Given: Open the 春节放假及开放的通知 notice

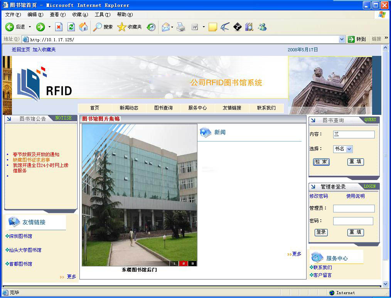Looking at the screenshot, I should click(x=36, y=155).
